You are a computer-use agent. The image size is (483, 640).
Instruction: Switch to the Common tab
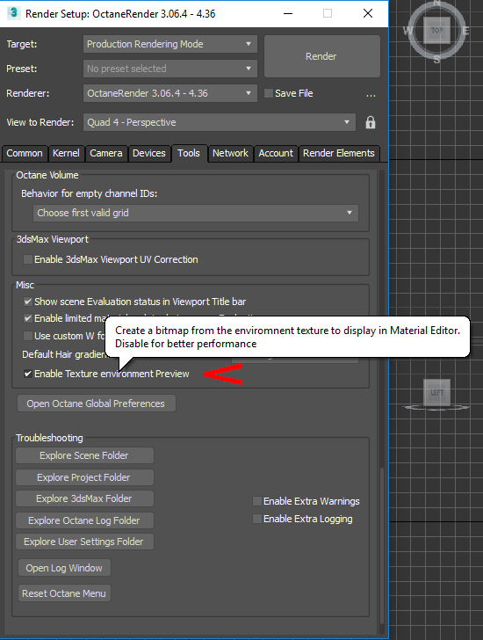[25, 154]
